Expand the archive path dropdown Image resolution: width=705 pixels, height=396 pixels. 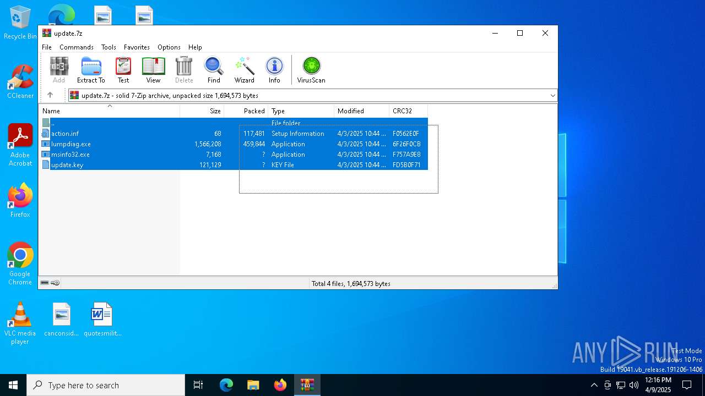click(552, 95)
